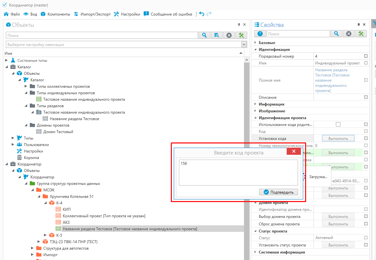This screenshot has height=260, width=376.
Task: Open the Файл menu
Action: click(x=12, y=14)
